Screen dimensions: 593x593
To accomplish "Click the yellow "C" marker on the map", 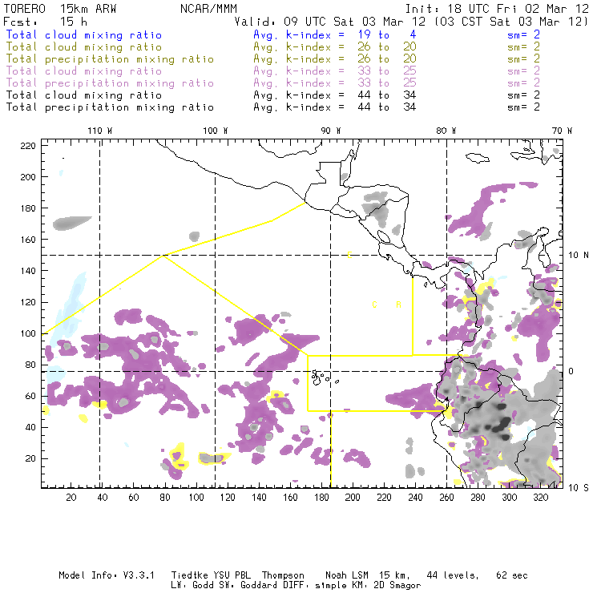I will pos(374,305).
